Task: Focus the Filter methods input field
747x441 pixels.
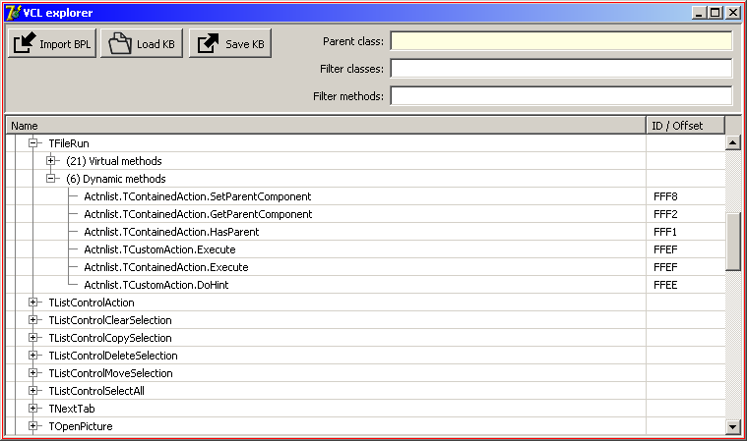Action: click(x=561, y=96)
